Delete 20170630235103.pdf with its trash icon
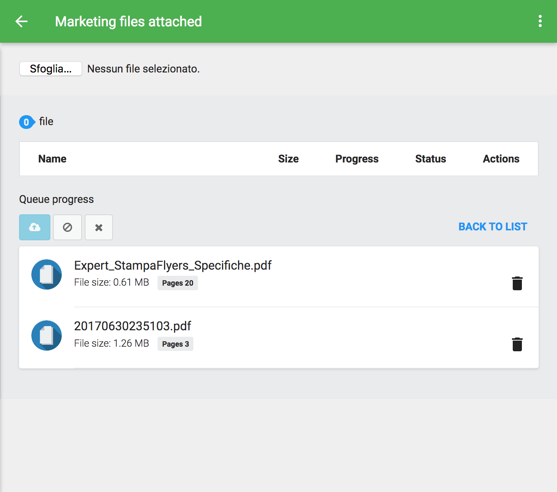Image resolution: width=557 pixels, height=492 pixels. point(517,344)
